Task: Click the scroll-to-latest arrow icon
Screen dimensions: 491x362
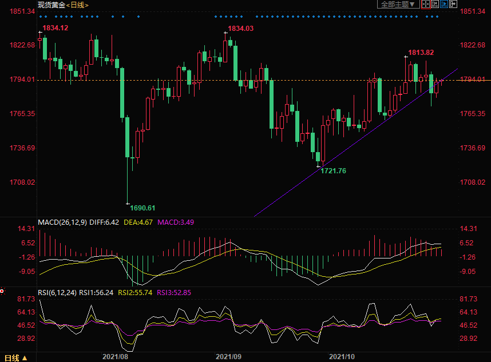Action: (x=453, y=4)
